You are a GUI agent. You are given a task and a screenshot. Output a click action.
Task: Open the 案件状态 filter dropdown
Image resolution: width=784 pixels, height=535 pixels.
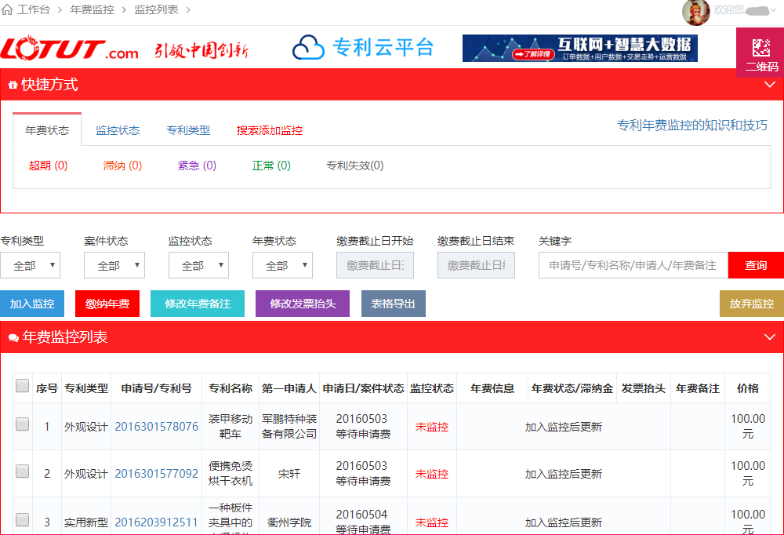point(114,265)
